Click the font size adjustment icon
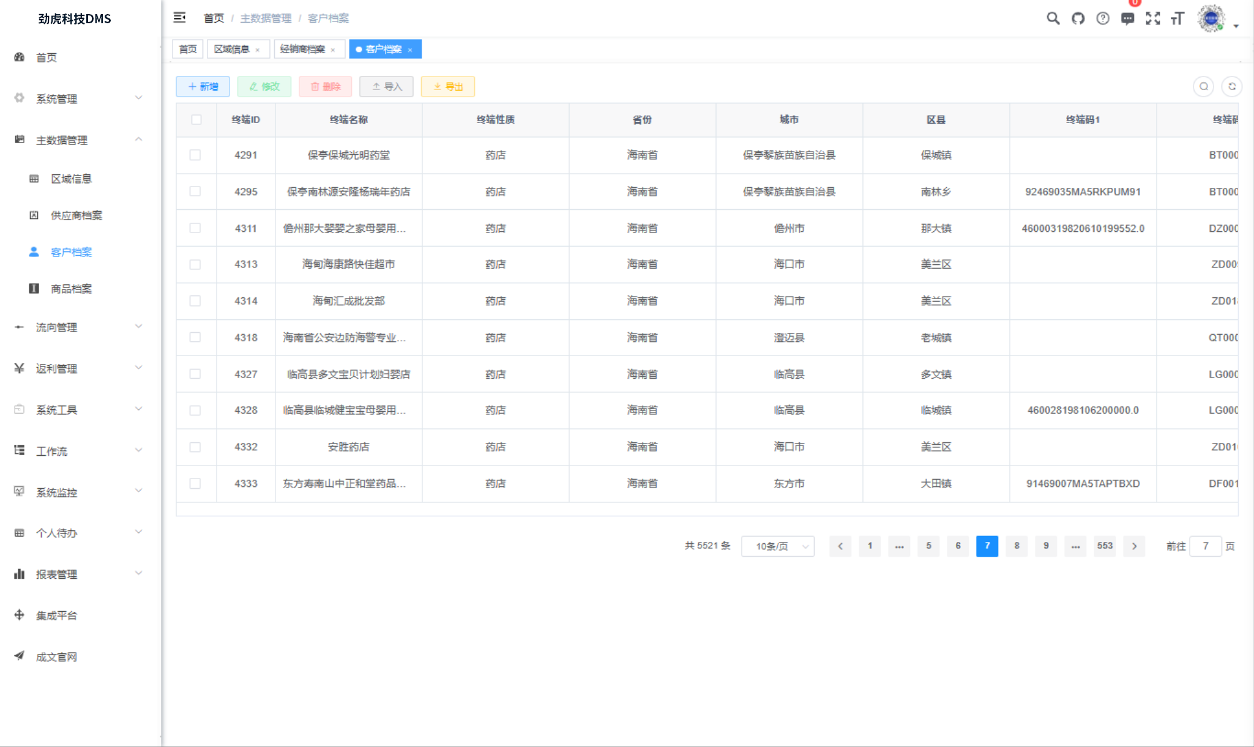 [x=1178, y=18]
